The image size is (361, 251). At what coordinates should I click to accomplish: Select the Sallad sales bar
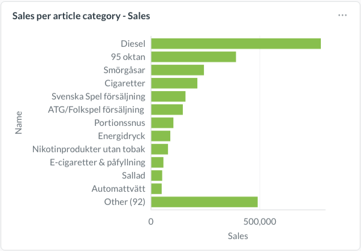157,176
